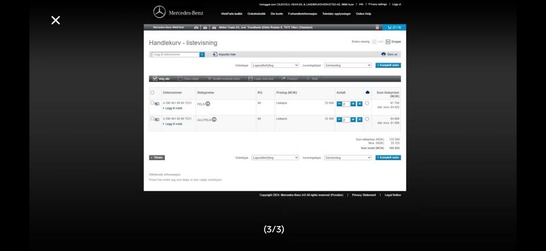
Task: Select the radio button in the FELG row
Action: [x=367, y=103]
